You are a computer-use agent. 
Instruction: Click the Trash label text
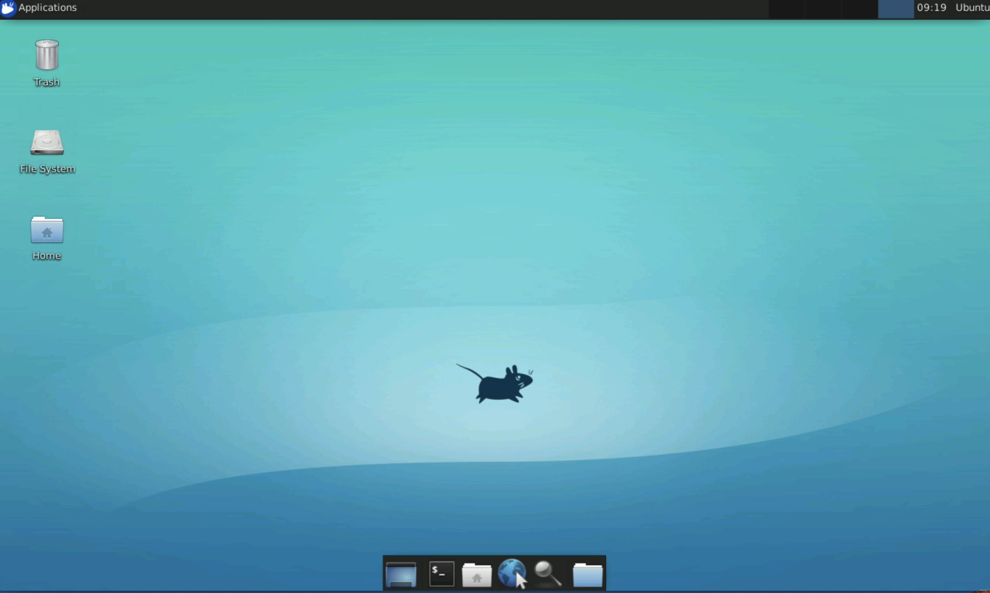tap(47, 82)
